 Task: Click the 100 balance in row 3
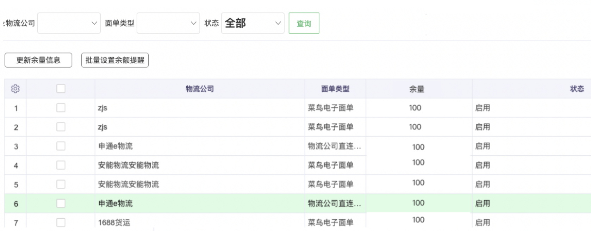click(x=418, y=147)
